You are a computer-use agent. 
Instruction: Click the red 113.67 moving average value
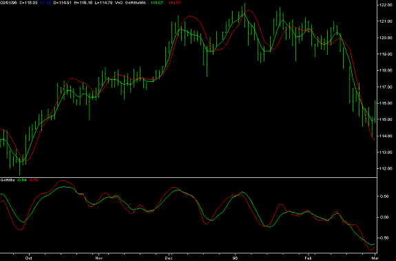coord(175,3)
